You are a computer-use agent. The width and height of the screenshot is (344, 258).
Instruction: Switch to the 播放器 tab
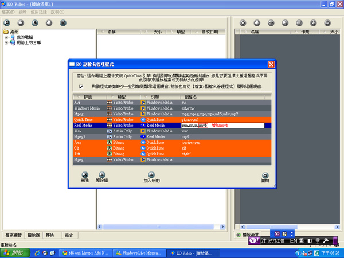(34, 235)
